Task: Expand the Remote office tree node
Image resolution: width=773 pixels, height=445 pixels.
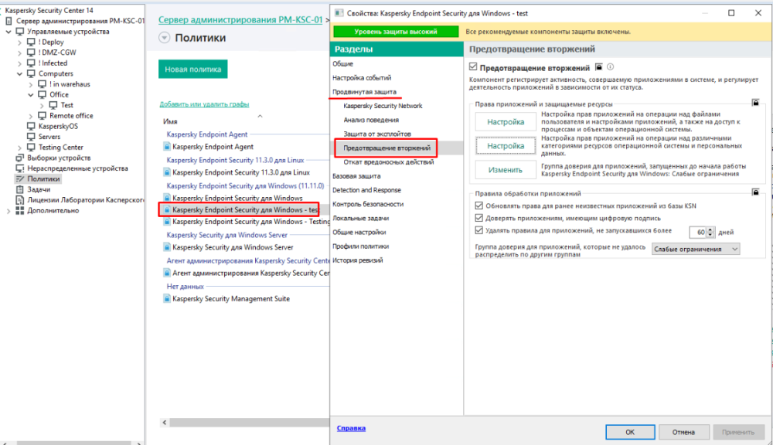Action: (x=31, y=117)
